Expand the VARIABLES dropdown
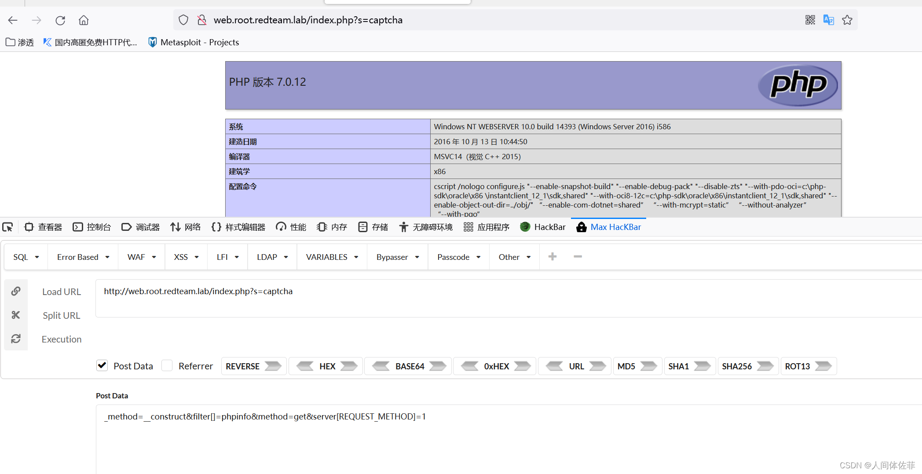This screenshot has width=922, height=474. pos(332,257)
